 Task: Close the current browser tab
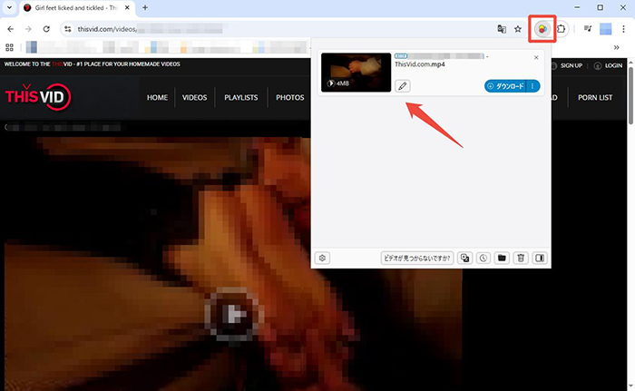pyautogui.click(x=127, y=7)
